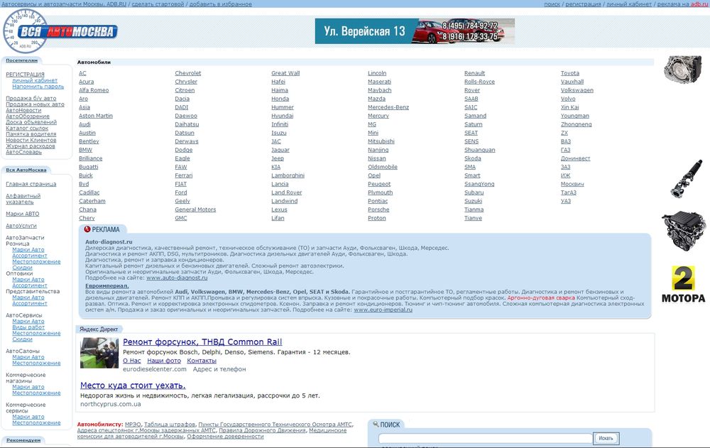Click the magnifier icon beside ПОИСК
Image resolution: width=710 pixels, height=448 pixels.
tap(376, 424)
